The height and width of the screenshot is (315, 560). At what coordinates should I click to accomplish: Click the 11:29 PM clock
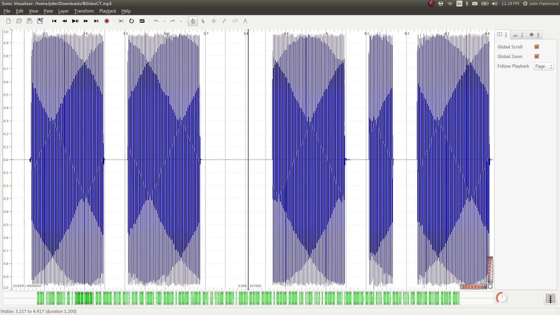(x=510, y=3)
